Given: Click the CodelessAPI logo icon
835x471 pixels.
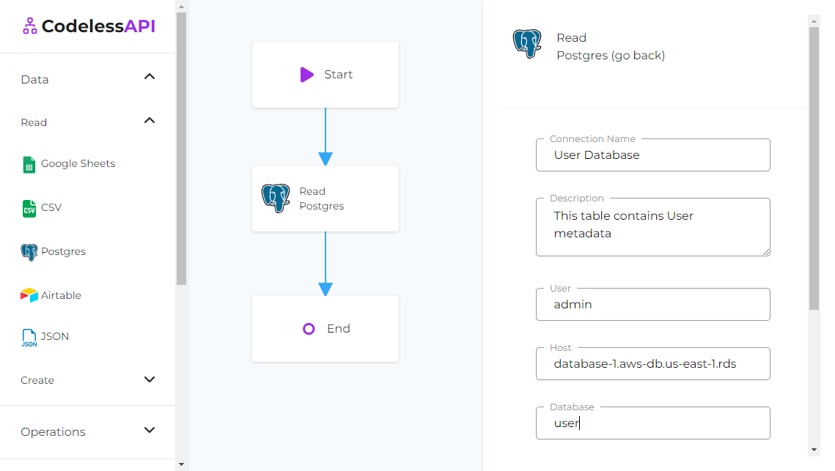Looking at the screenshot, I should (x=29, y=26).
